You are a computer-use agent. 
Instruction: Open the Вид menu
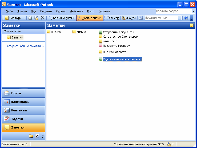tap(33, 11)
